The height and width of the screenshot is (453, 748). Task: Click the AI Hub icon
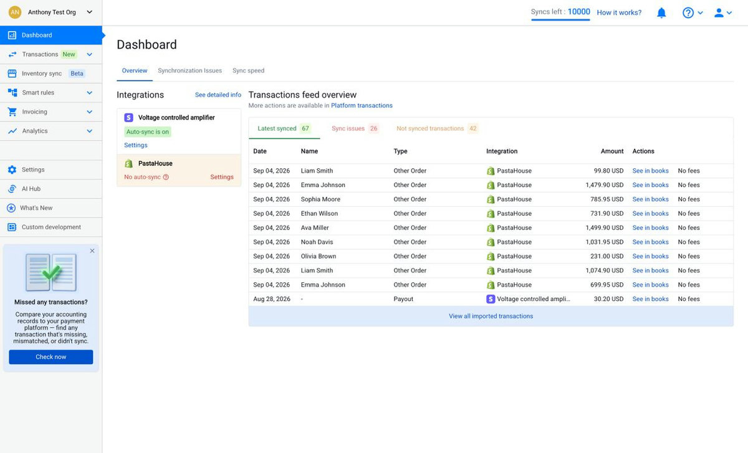tap(12, 189)
